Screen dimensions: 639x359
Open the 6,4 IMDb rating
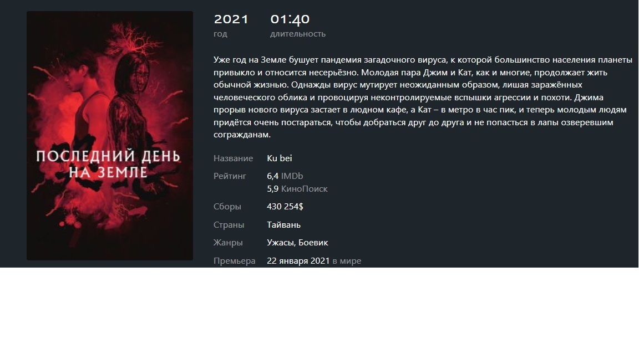click(x=285, y=176)
